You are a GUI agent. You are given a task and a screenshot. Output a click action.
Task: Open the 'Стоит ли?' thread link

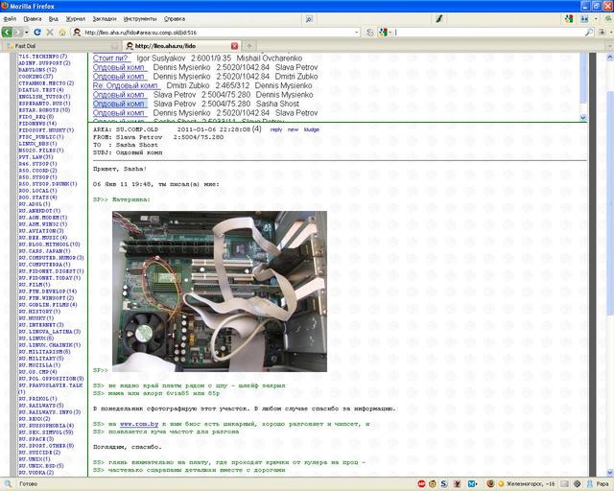111,58
